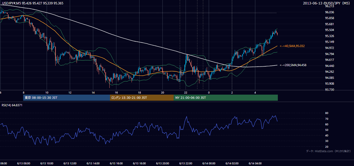Click the 6/13 08:00 time axis label
354x166 pixels.
[23, 164]
